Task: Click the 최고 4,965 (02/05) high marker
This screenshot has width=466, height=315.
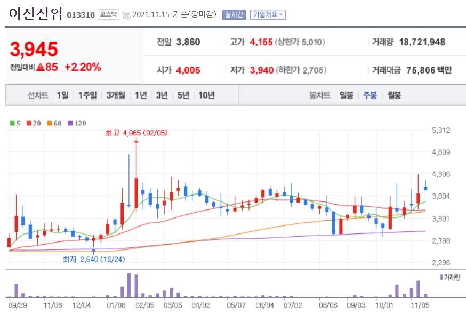Action: pyautogui.click(x=136, y=133)
